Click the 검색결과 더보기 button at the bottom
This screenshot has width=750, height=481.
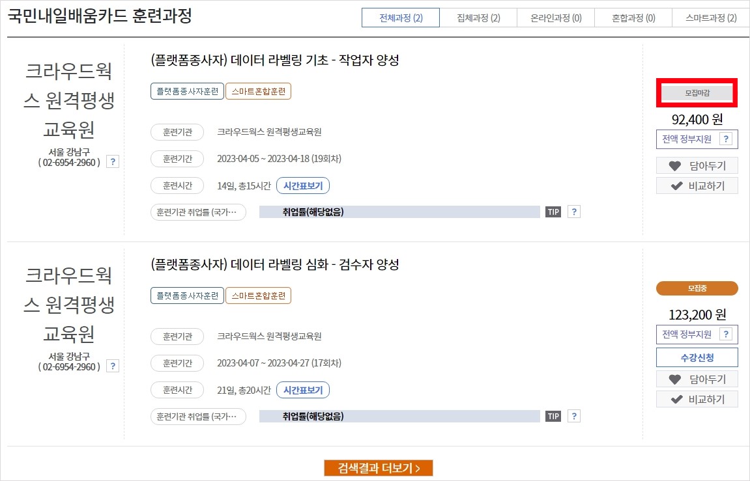pos(379,467)
